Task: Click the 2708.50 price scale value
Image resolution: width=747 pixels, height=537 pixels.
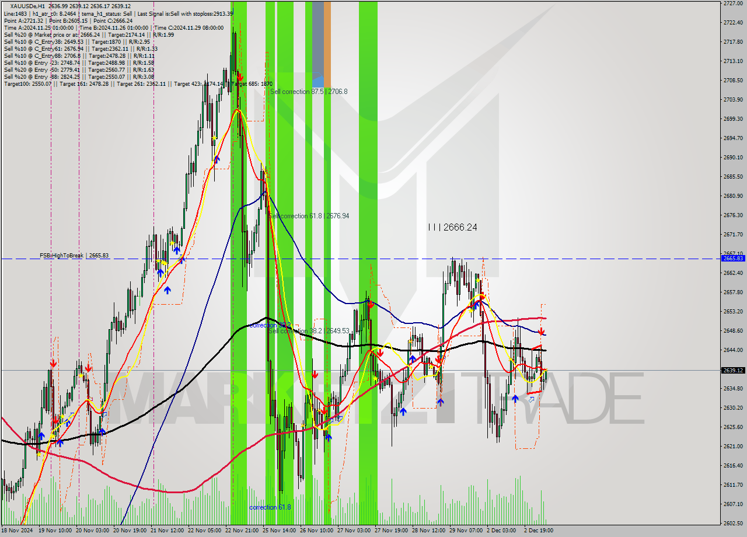Action: (733, 81)
